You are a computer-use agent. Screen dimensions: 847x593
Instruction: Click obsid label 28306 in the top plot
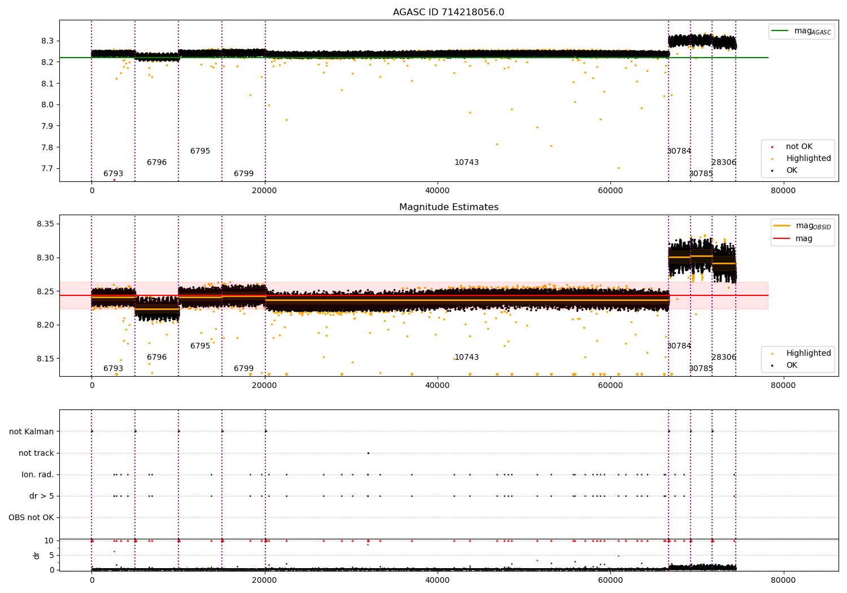click(723, 163)
